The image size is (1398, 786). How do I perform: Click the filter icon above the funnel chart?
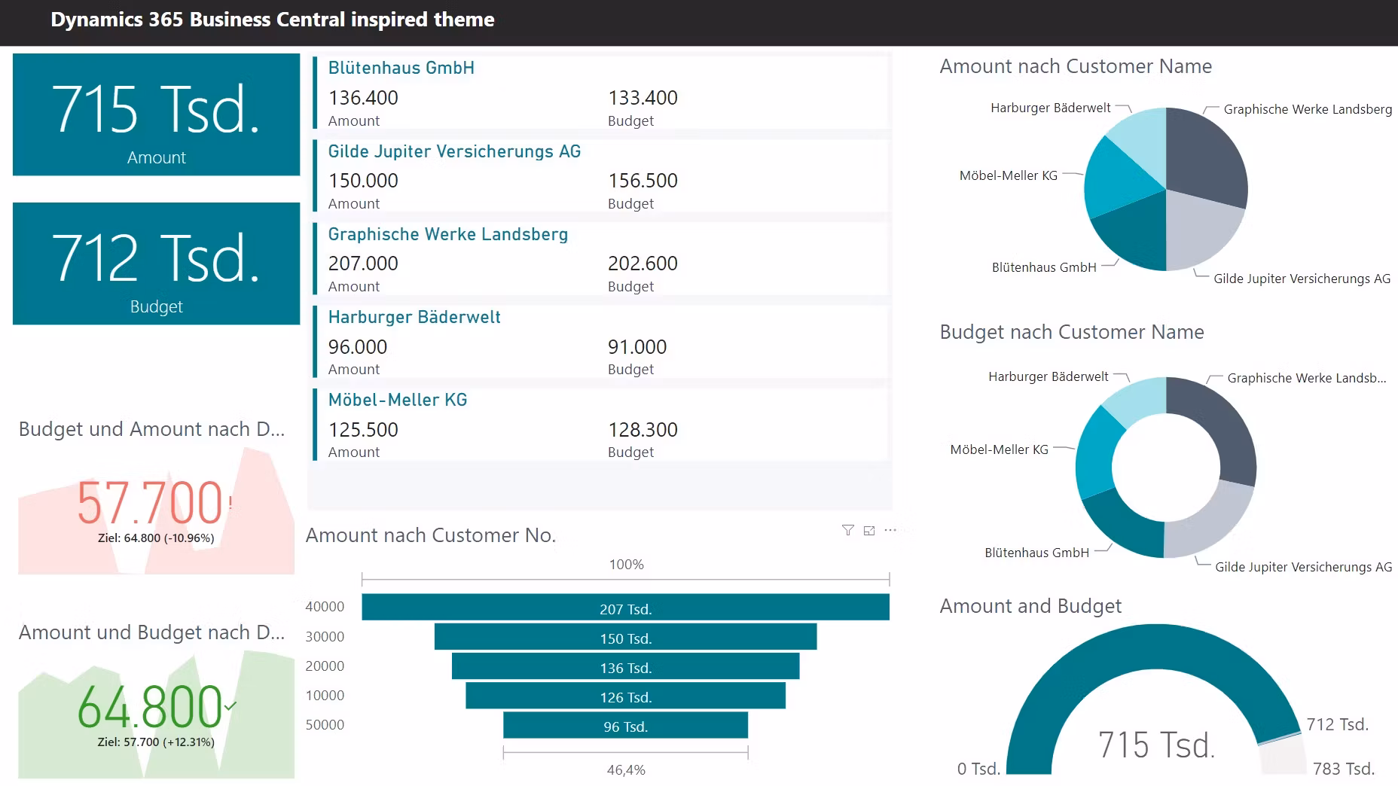tap(847, 531)
